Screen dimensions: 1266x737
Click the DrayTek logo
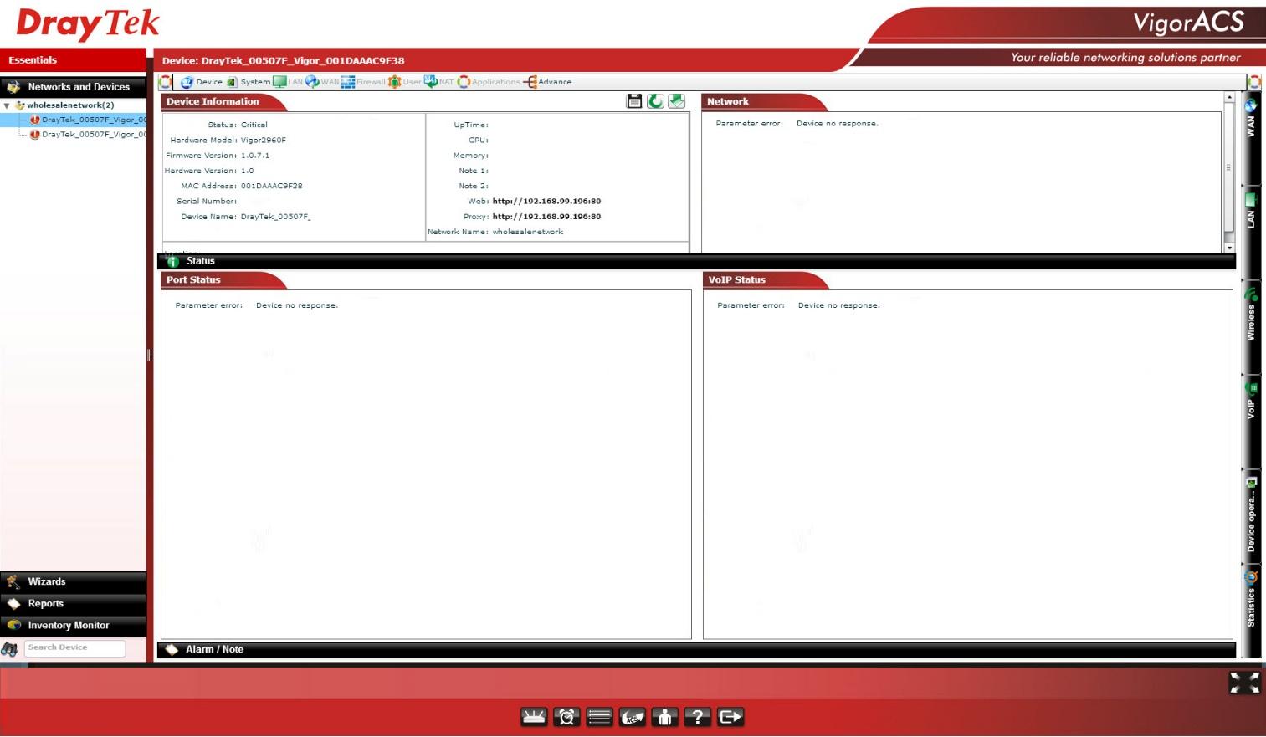[88, 23]
